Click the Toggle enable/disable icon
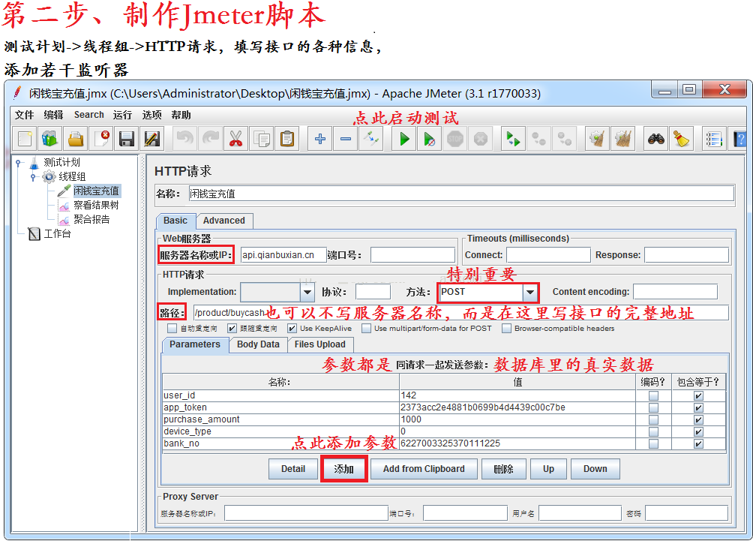 (x=370, y=139)
